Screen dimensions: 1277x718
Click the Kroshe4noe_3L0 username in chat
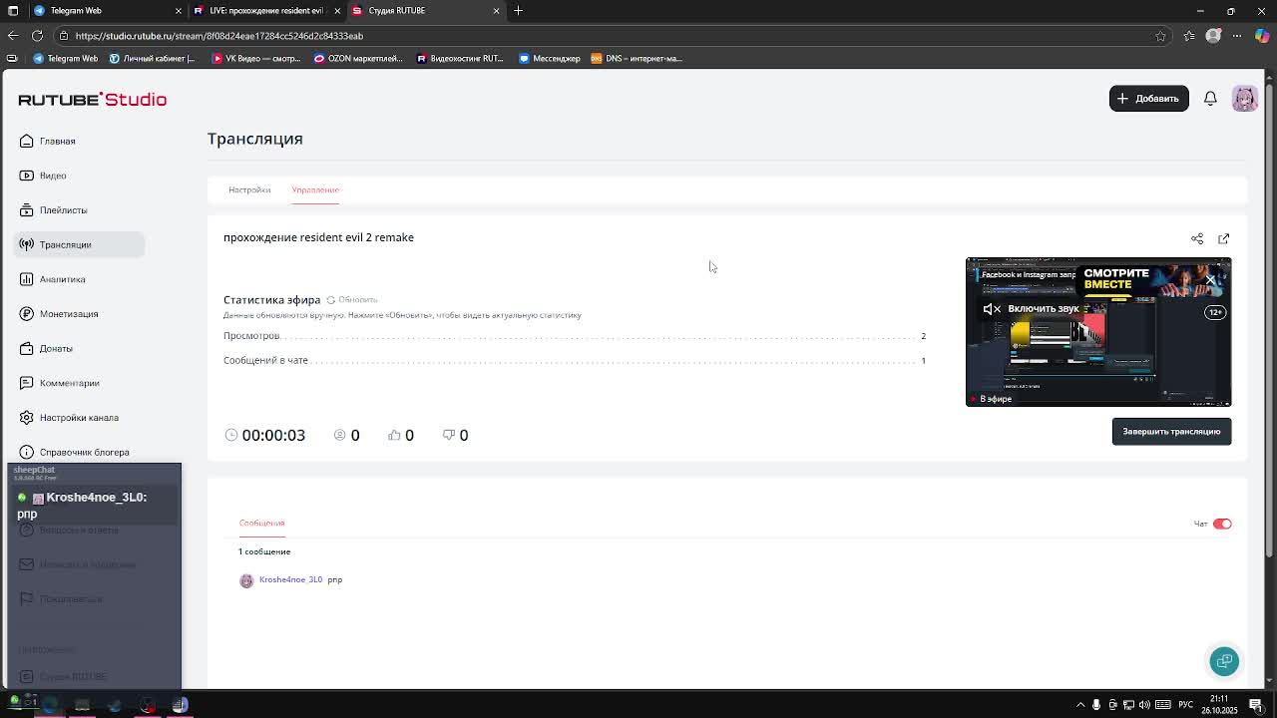click(x=290, y=579)
